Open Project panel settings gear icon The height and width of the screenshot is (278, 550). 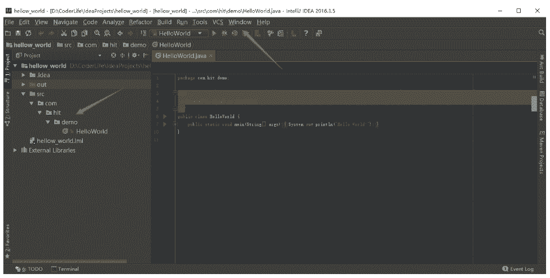(x=134, y=56)
